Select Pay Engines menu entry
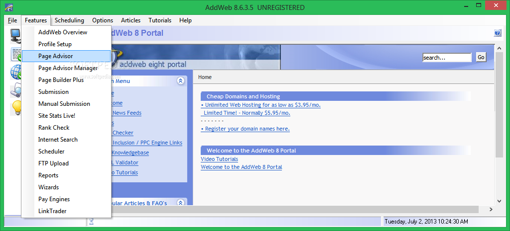This screenshot has width=510, height=231. pyautogui.click(x=66, y=199)
